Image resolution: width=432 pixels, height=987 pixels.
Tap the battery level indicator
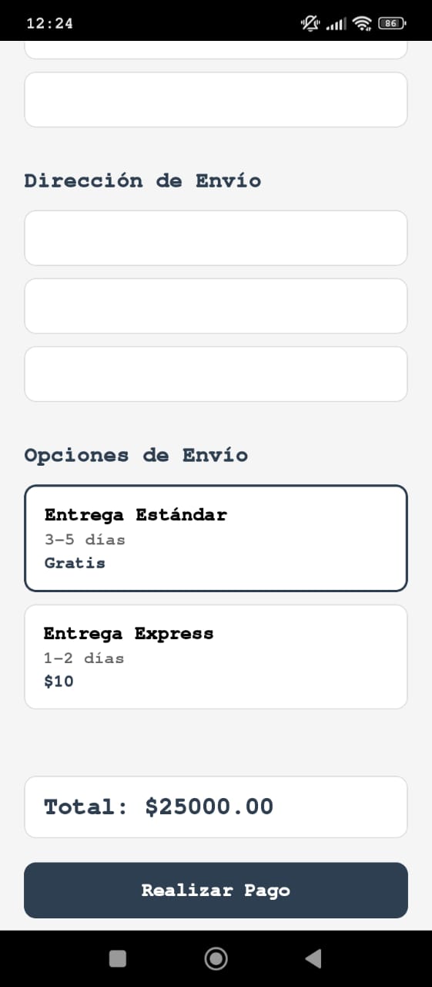tap(392, 23)
